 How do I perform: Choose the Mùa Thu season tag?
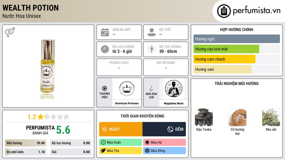pyautogui.click(x=121, y=151)
